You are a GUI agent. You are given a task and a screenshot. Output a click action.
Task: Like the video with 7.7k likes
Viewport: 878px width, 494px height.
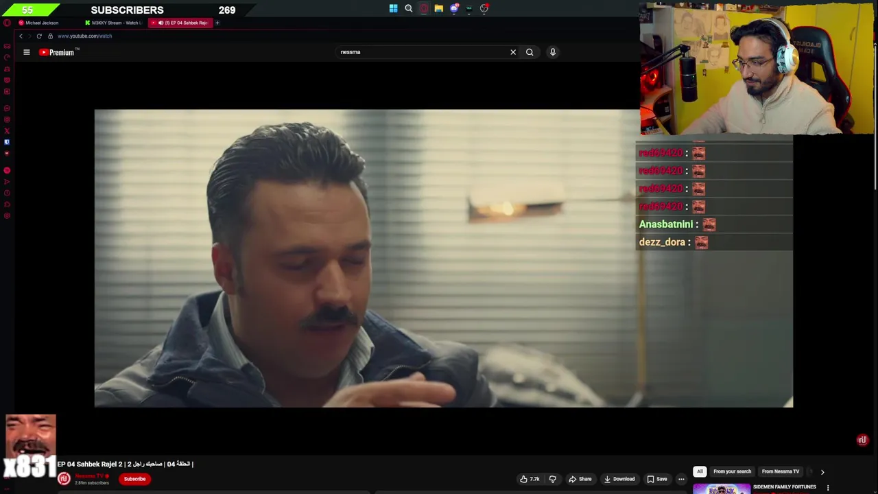coord(530,479)
